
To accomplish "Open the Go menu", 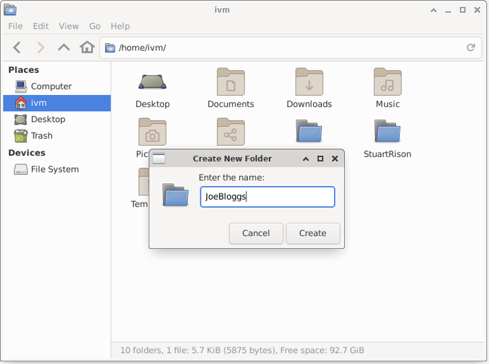I will (x=95, y=26).
